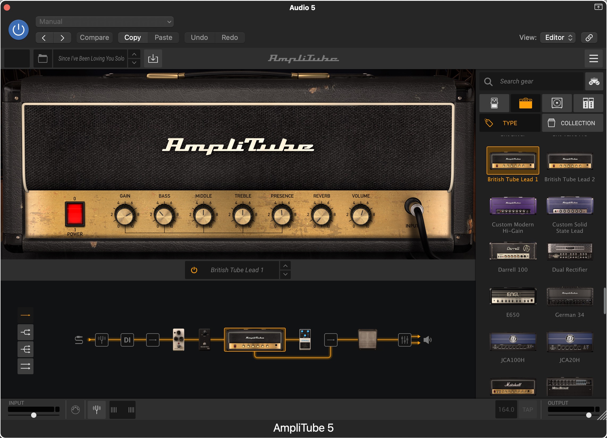Image resolution: width=607 pixels, height=438 pixels.
Task: Select JCA100H amp
Action: pos(513,341)
